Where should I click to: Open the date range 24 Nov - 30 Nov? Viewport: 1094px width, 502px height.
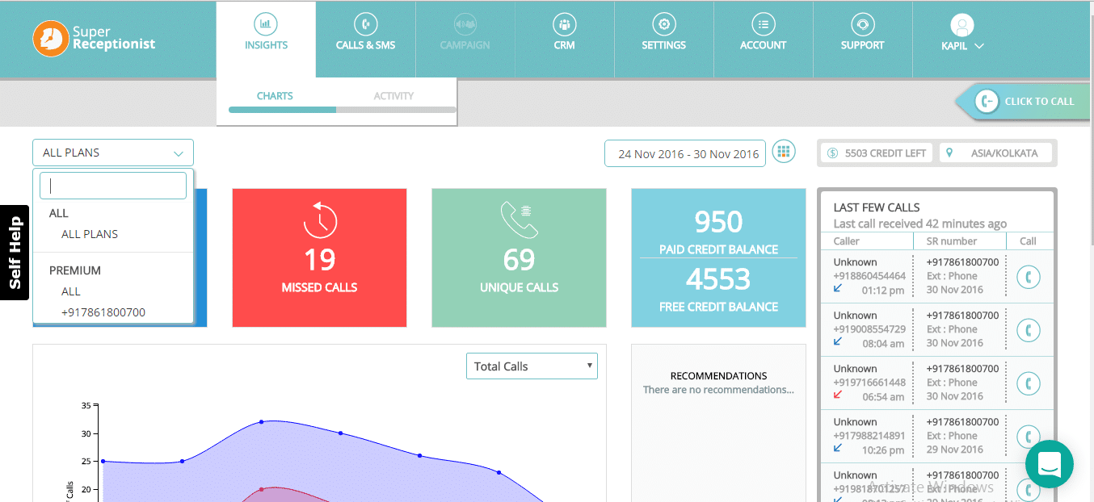[685, 154]
